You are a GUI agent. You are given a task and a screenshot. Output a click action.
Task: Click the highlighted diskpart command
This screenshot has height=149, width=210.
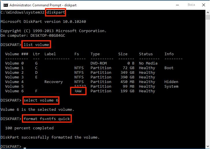pos(55,12)
